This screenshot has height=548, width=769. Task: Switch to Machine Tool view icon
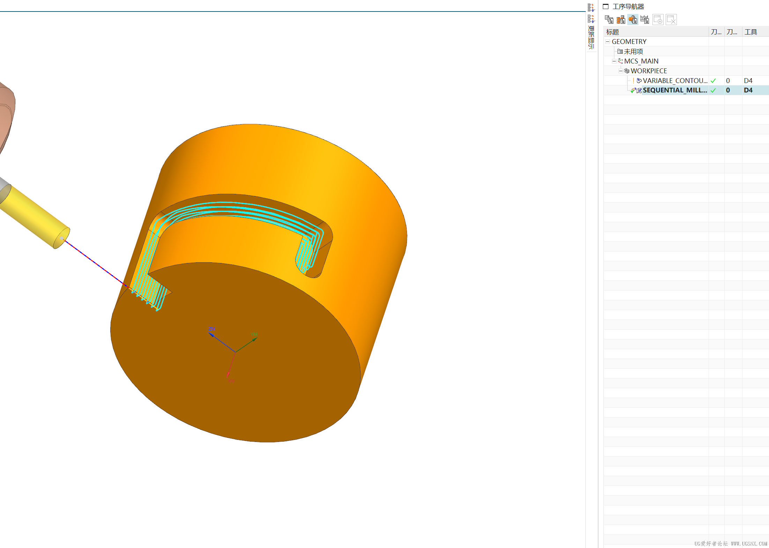point(621,20)
